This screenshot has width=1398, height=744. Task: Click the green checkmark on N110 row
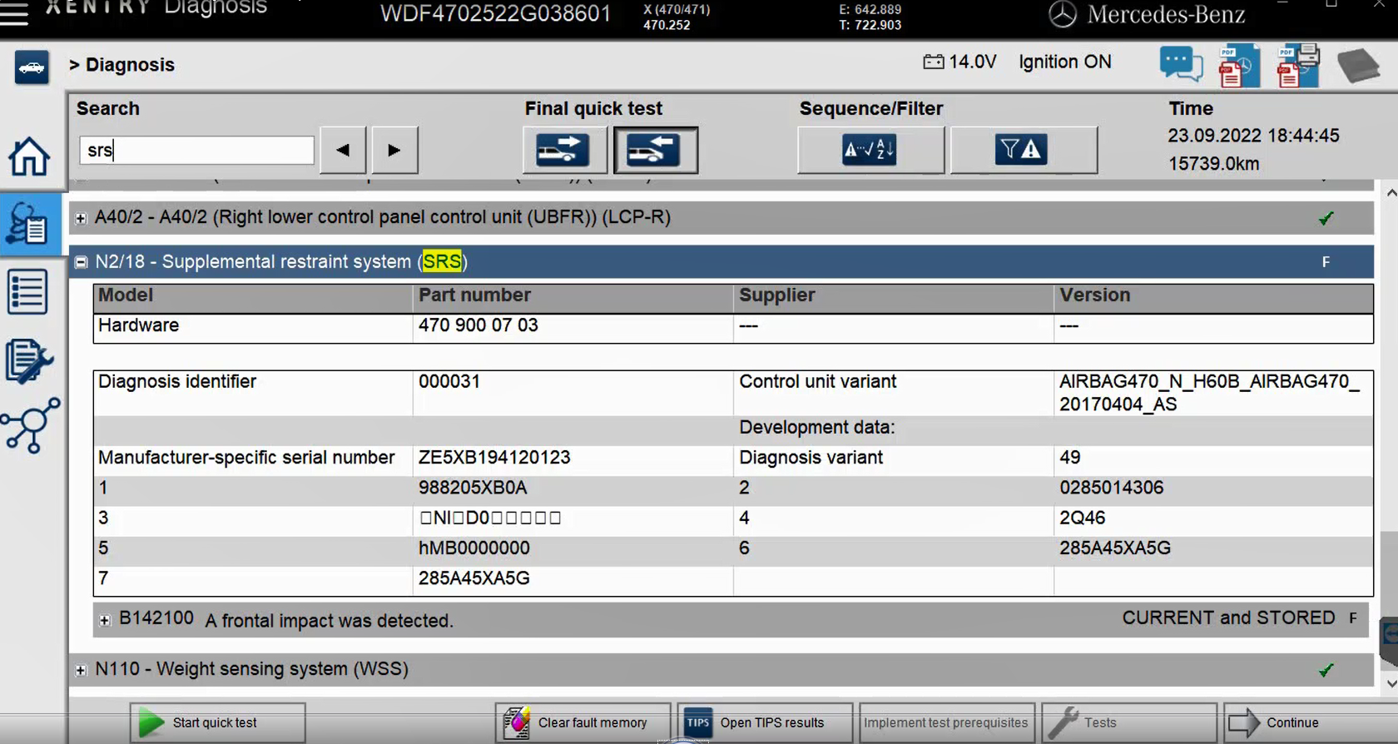tap(1326, 670)
